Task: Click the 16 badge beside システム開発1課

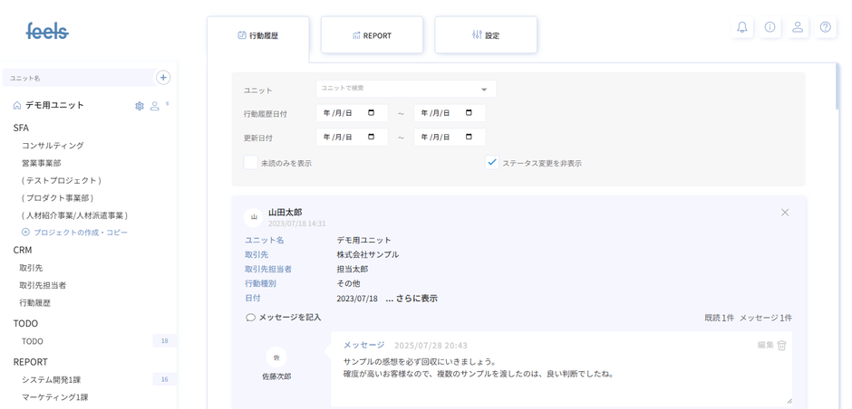Action: (x=165, y=380)
